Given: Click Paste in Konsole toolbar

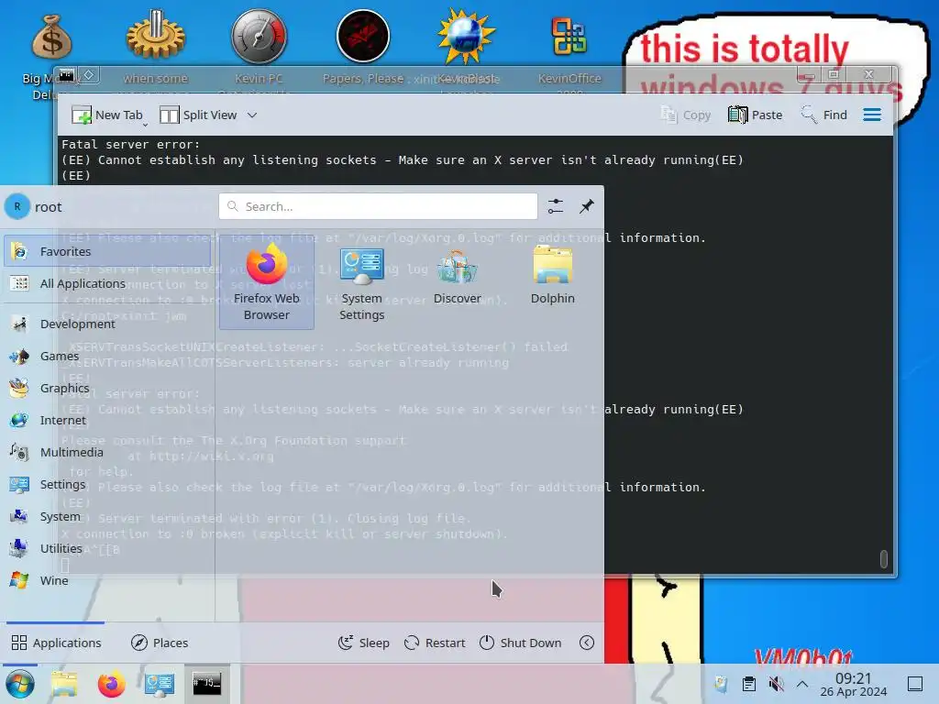Looking at the screenshot, I should (756, 115).
